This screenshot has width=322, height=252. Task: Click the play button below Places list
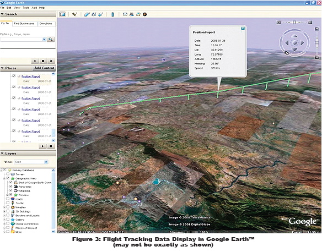(42, 146)
